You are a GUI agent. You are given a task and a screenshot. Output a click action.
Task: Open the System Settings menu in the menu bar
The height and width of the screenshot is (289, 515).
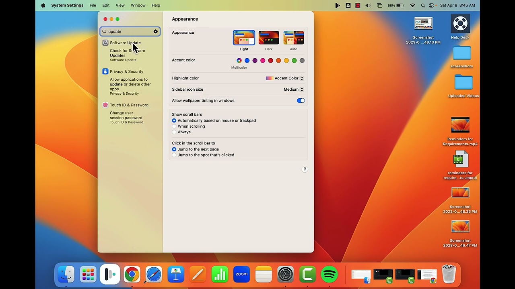[67, 5]
